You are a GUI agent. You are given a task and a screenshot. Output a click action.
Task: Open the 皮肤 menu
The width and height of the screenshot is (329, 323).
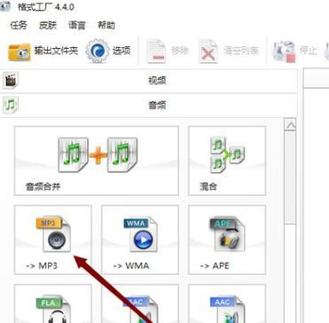(x=48, y=25)
